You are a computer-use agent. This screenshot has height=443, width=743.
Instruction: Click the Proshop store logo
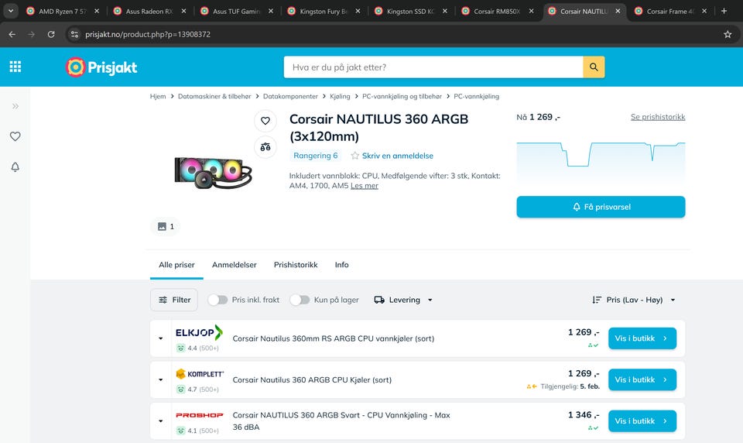click(x=200, y=415)
